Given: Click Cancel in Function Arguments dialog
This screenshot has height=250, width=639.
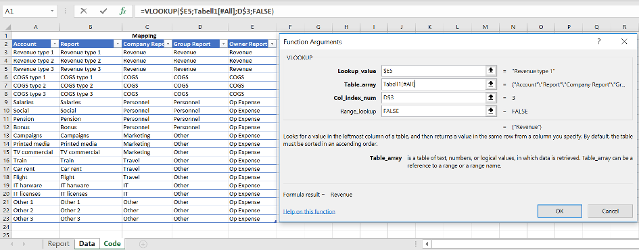Looking at the screenshot, I should [610, 211].
